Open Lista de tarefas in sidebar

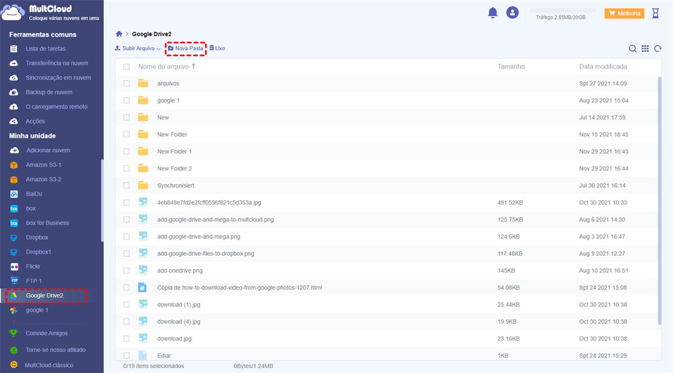point(45,49)
